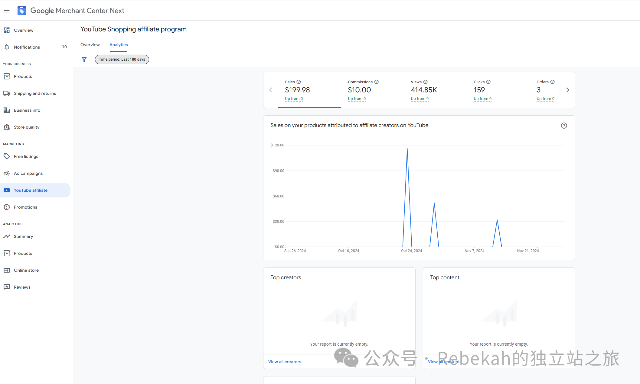640x384 pixels.
Task: Go to Shipping and returns page
Action: tap(35, 93)
